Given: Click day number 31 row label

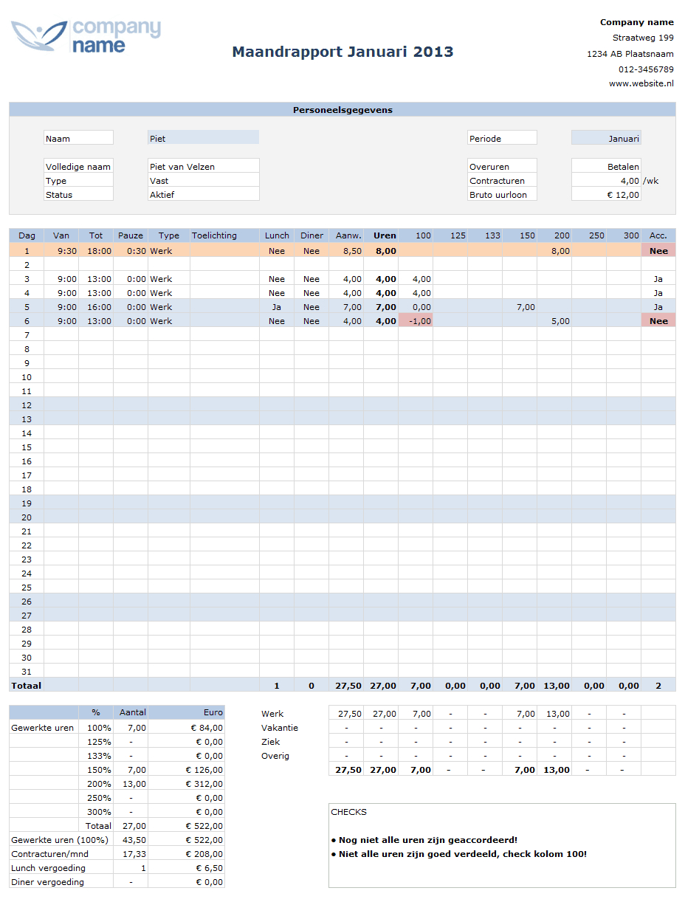Looking at the screenshot, I should pos(27,671).
